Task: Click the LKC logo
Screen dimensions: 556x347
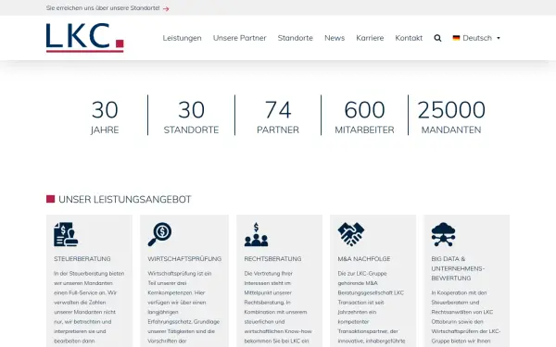Action: pyautogui.click(x=84, y=38)
